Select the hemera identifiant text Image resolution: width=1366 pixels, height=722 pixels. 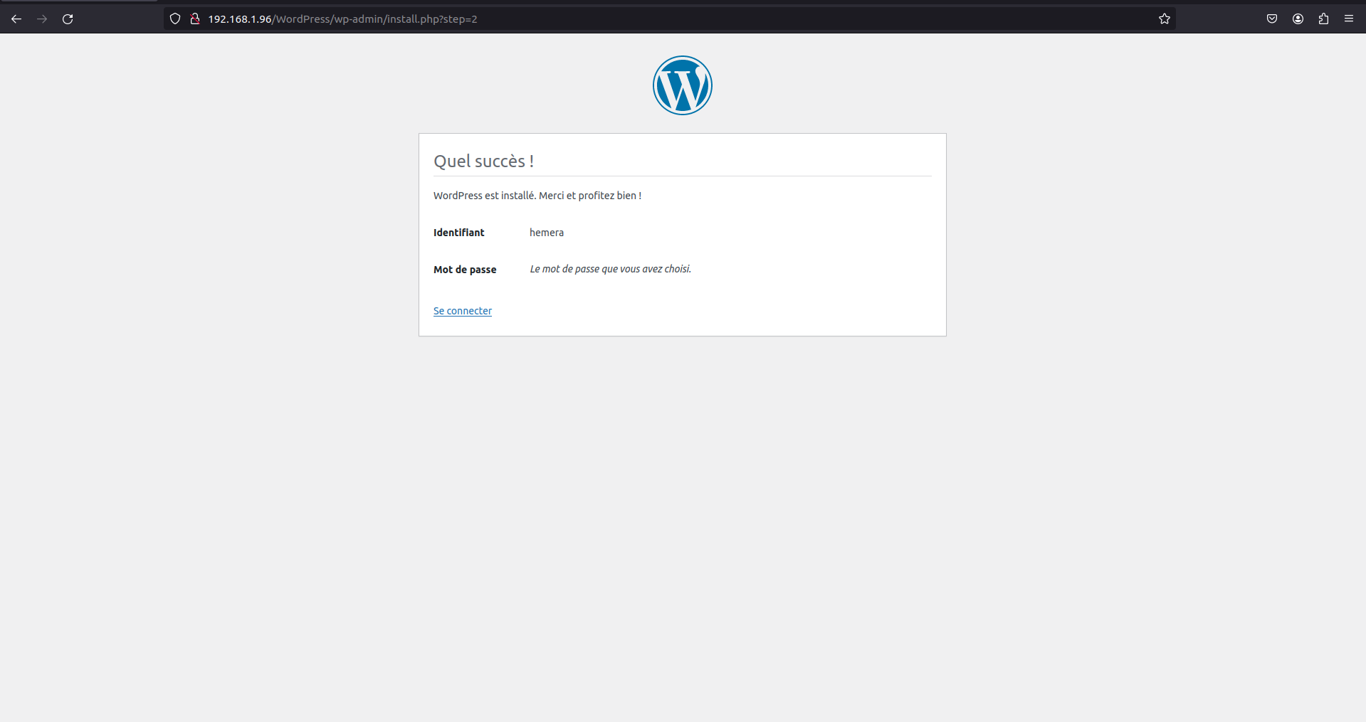tap(546, 233)
